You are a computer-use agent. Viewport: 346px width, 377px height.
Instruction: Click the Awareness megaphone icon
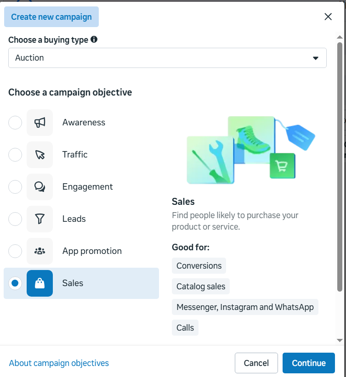pos(40,123)
